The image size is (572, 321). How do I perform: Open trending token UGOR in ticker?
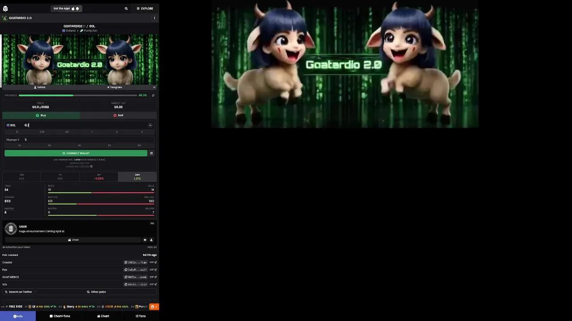113,307
